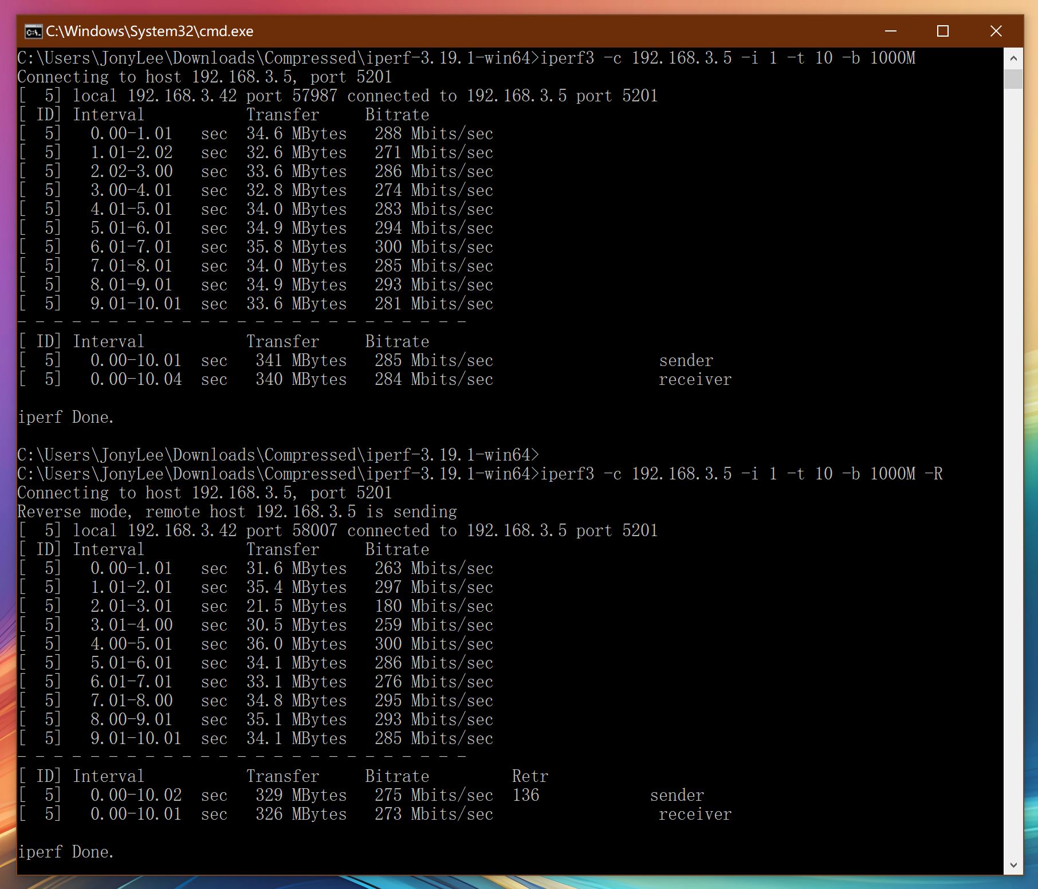The height and width of the screenshot is (889, 1038).
Task: Click the empty prompt line between tests
Action: click(278, 455)
